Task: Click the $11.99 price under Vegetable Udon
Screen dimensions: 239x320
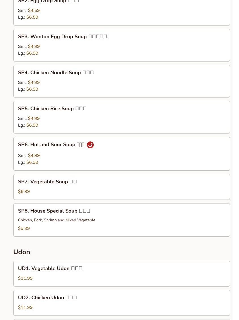Action: pyautogui.click(x=25, y=278)
